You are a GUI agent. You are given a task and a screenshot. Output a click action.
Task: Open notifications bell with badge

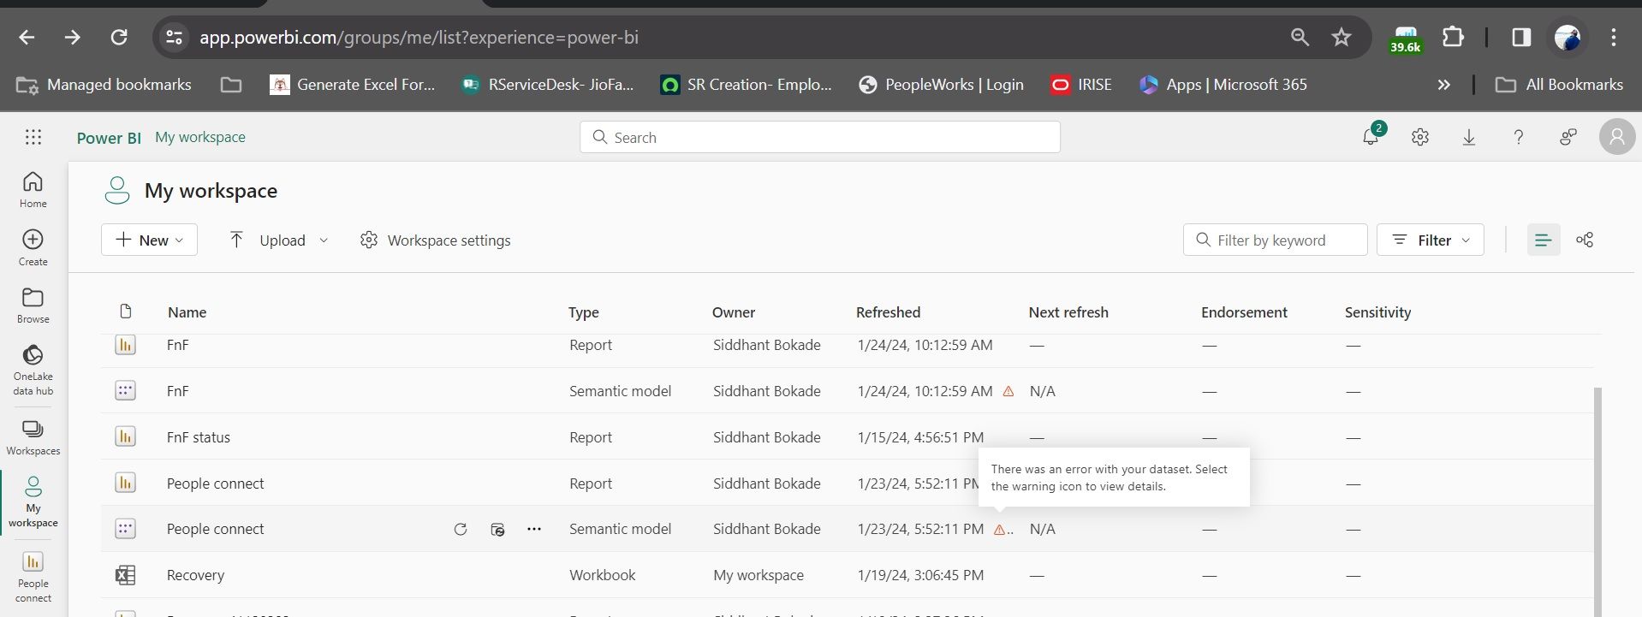(1371, 135)
